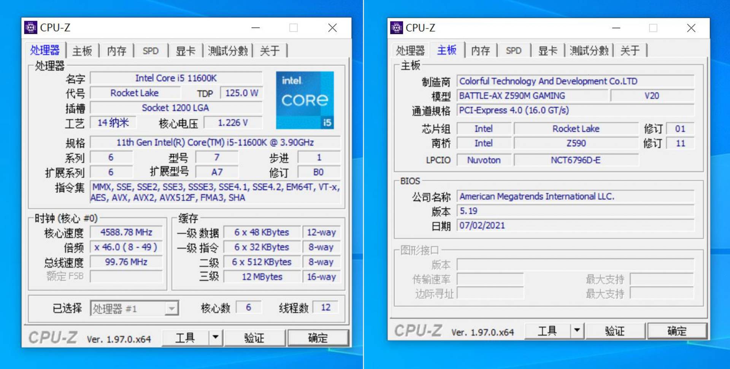Click the revision value B0
Viewport: 730px width, 369px height.
pyautogui.click(x=319, y=172)
